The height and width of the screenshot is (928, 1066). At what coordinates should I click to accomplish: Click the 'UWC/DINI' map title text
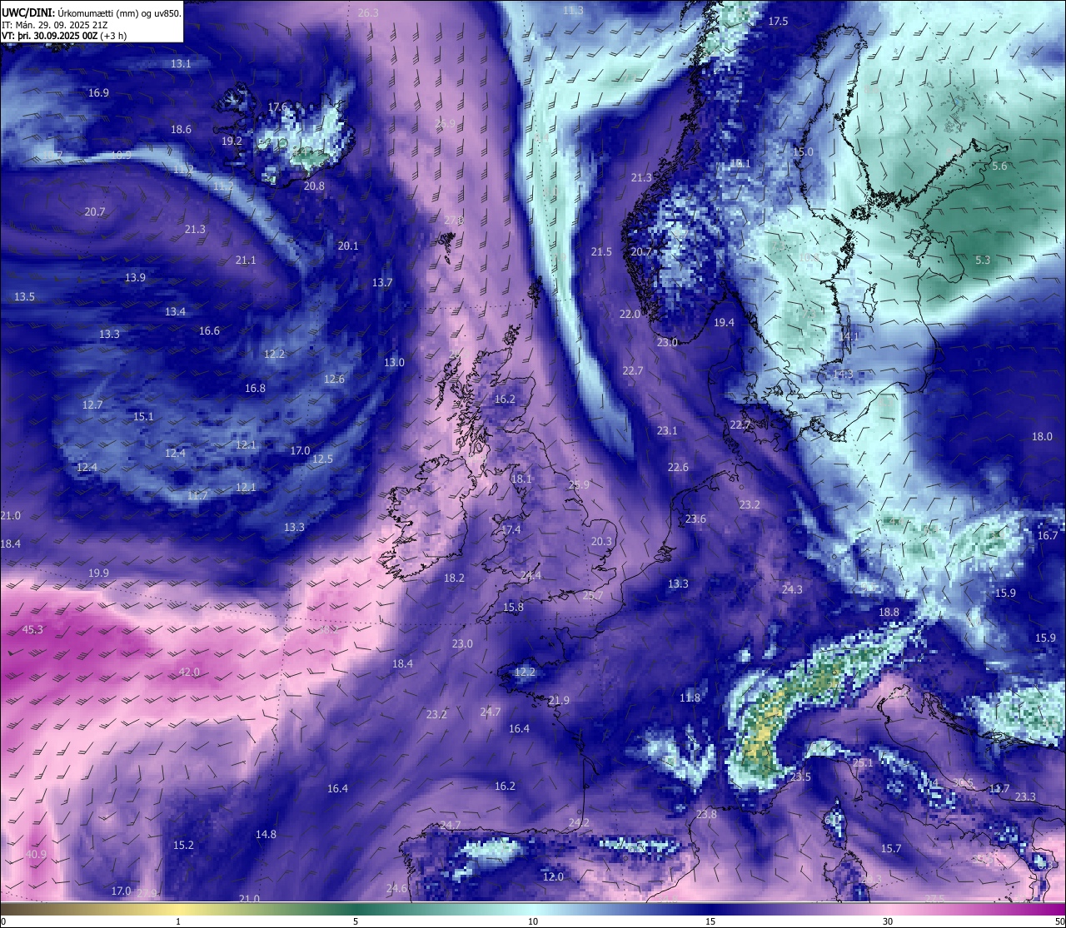click(x=27, y=12)
